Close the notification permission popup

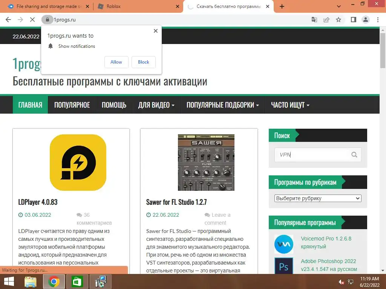[156, 31]
